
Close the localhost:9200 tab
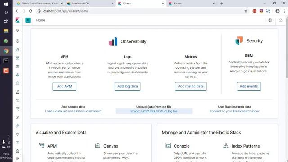(x=112, y=4)
